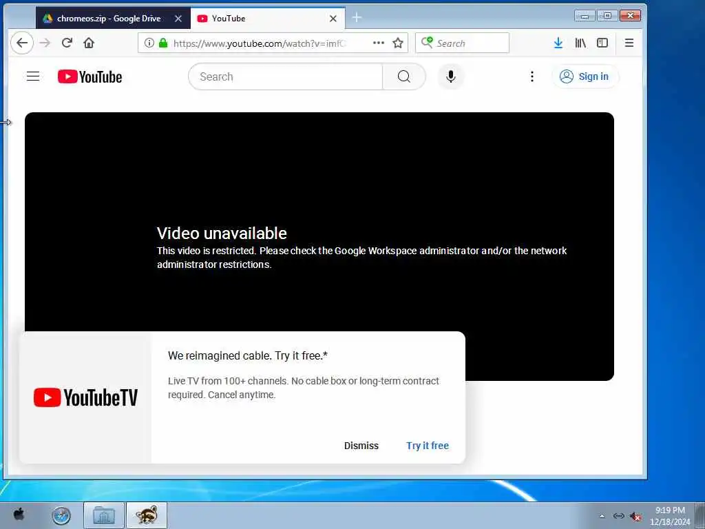Show hidden system tray icons
Image resolution: width=705 pixels, height=529 pixels.
point(602,516)
